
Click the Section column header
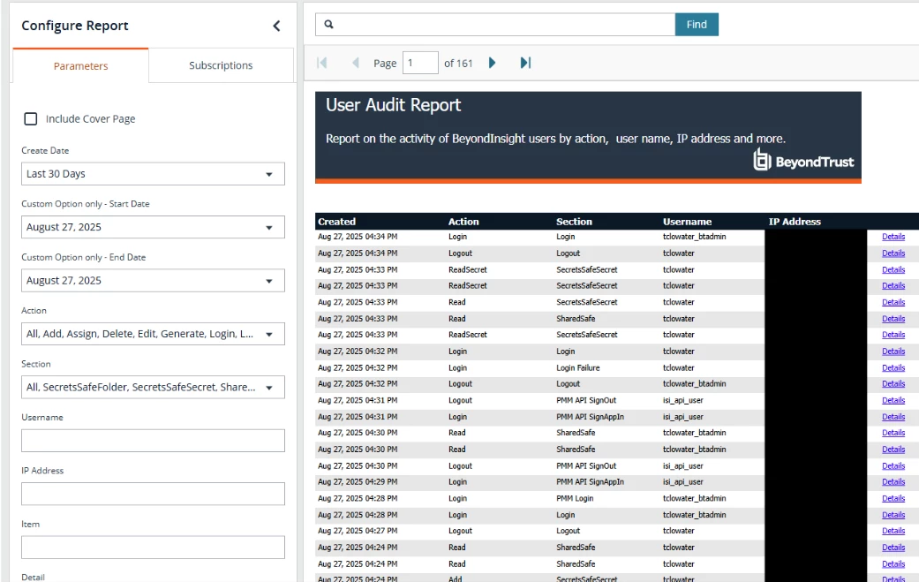(x=574, y=222)
